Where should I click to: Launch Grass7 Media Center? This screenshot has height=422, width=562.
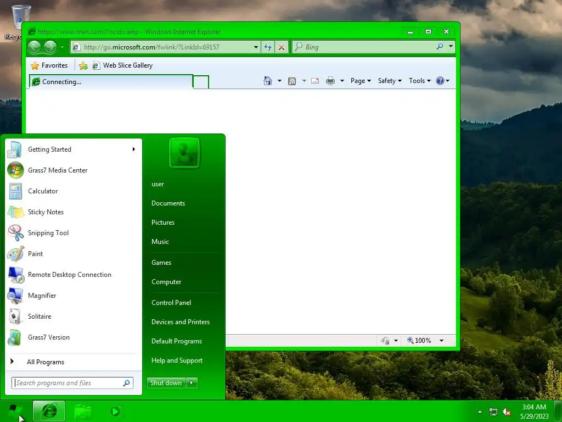(74, 170)
